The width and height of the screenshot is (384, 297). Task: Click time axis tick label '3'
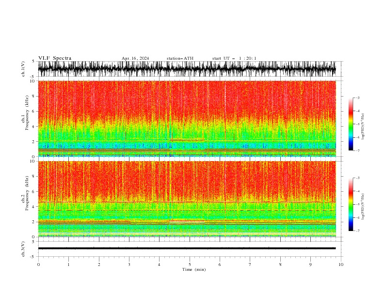click(x=129, y=264)
